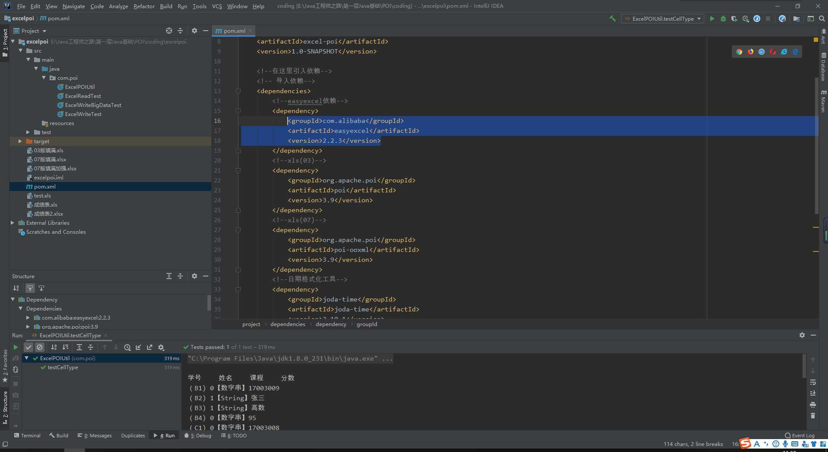This screenshot has height=452, width=828.
Task: Toggle Show Ignored tests button
Action: (x=40, y=347)
